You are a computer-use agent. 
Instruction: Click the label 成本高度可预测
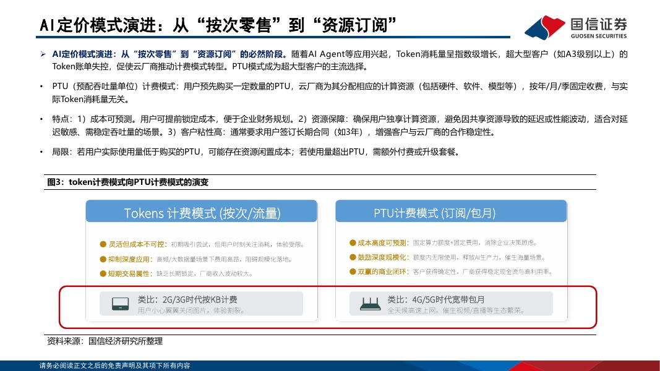pyautogui.click(x=384, y=243)
